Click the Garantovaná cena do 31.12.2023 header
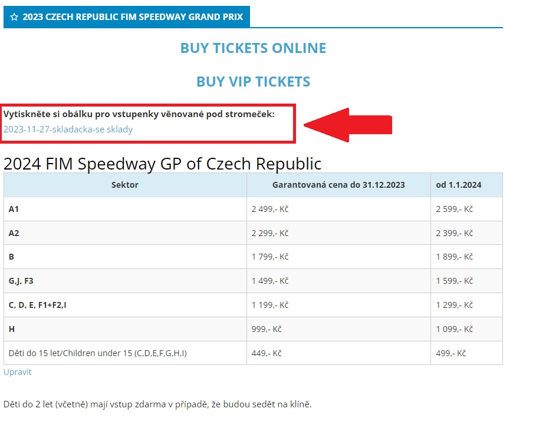The height and width of the screenshot is (425, 536). coord(338,185)
